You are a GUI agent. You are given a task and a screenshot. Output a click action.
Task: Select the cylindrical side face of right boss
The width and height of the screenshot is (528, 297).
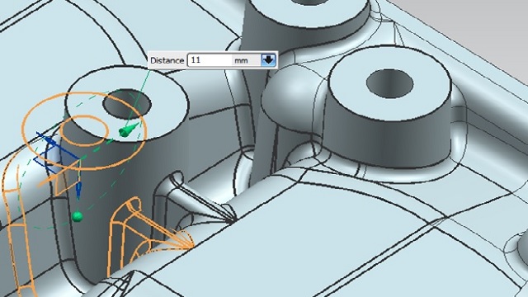(387, 141)
